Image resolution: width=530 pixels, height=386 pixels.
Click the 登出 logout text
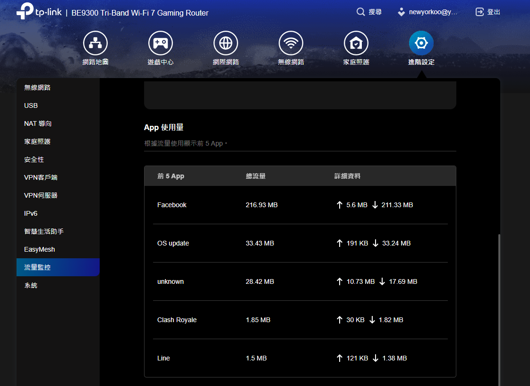(494, 12)
